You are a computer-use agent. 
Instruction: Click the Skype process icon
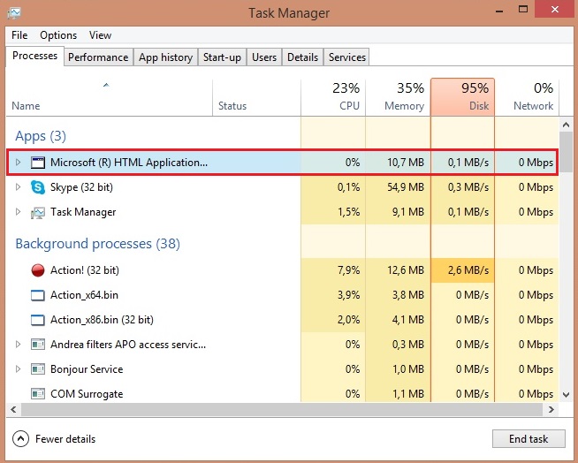point(38,187)
